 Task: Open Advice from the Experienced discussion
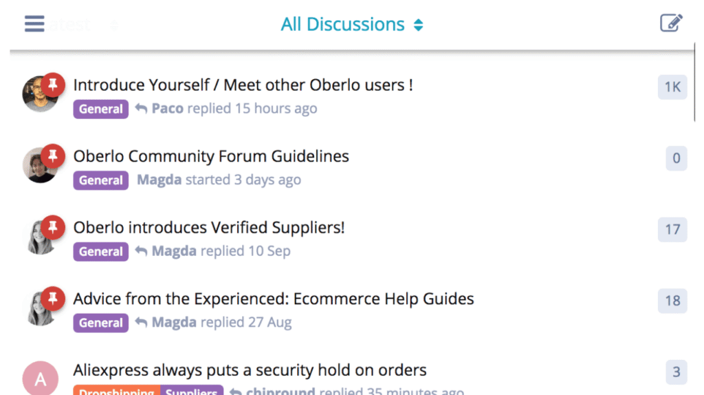click(x=274, y=299)
